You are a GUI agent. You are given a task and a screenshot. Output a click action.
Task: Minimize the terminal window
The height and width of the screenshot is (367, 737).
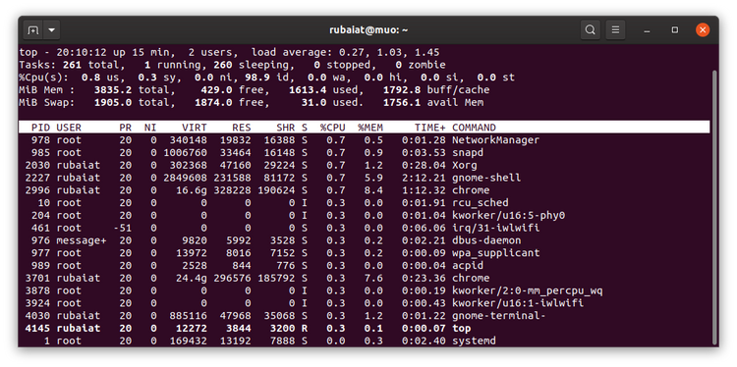pyautogui.click(x=648, y=30)
